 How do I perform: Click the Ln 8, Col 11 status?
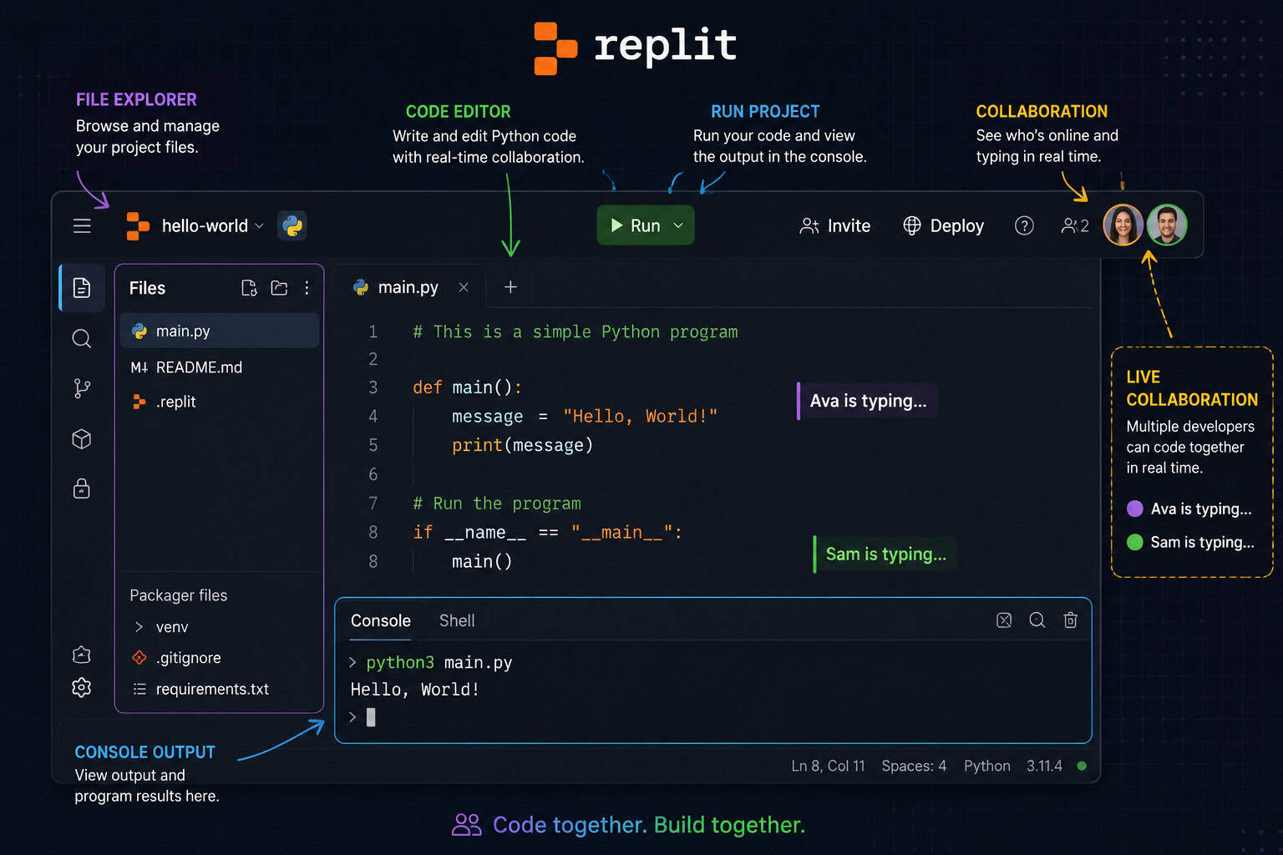828,766
